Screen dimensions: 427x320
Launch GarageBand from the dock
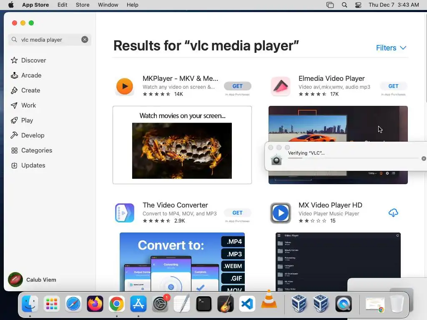226,304
